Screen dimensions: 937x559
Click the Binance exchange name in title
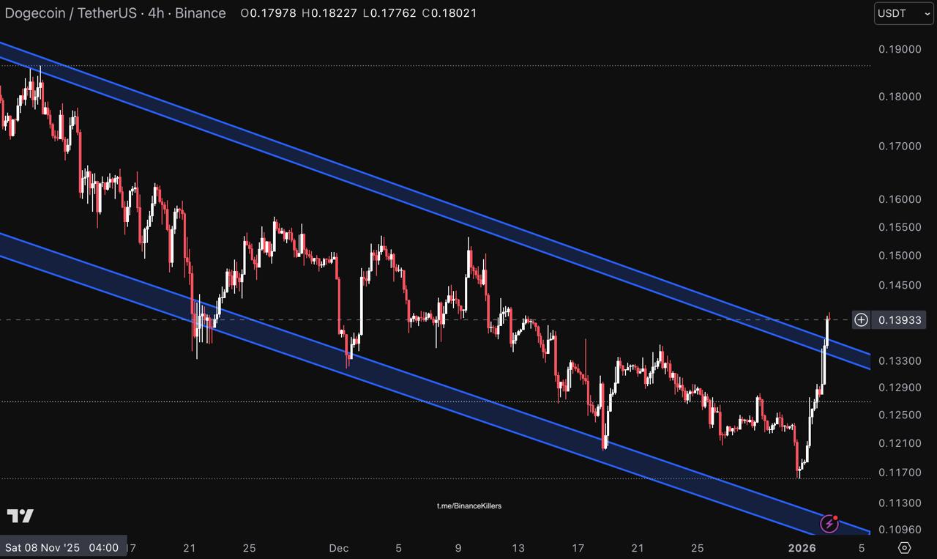(200, 13)
